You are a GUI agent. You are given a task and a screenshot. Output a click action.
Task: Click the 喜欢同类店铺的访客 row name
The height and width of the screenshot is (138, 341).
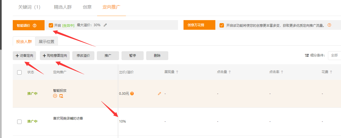tap(68, 118)
